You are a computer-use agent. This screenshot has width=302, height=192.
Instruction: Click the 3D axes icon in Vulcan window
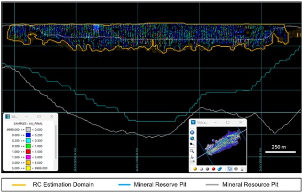coord(192,157)
